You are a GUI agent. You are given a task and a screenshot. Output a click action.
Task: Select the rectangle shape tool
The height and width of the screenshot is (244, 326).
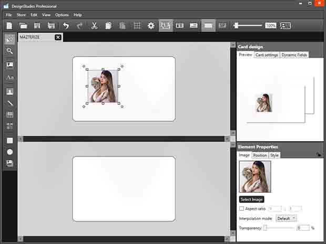click(x=9, y=141)
